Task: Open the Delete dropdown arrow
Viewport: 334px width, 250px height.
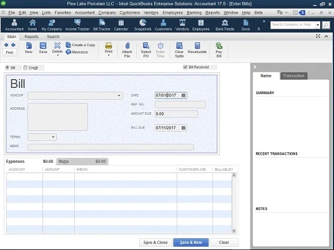Action: (x=57, y=55)
